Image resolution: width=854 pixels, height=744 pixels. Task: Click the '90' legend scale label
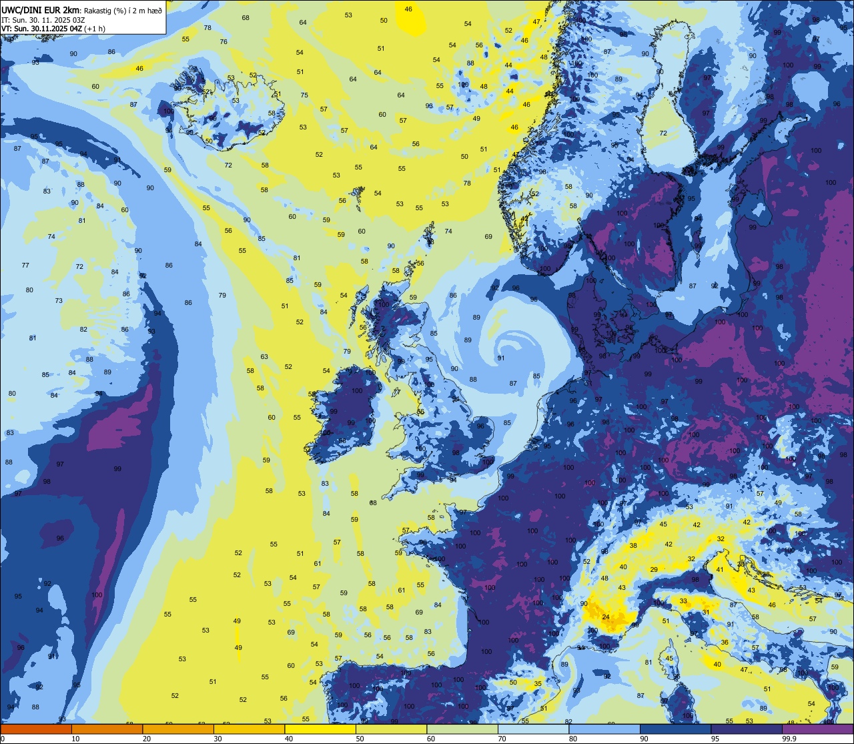pos(645,739)
